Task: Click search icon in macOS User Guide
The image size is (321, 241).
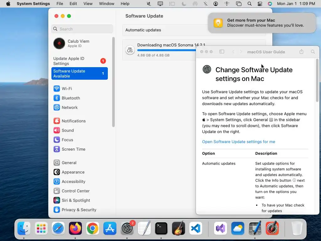Action: 313,52
